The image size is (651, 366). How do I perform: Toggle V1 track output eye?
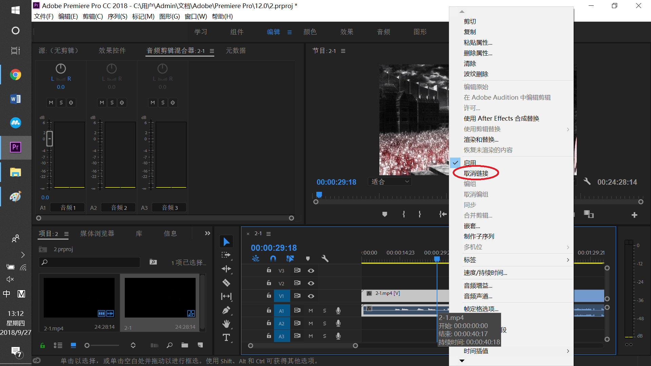[311, 296]
